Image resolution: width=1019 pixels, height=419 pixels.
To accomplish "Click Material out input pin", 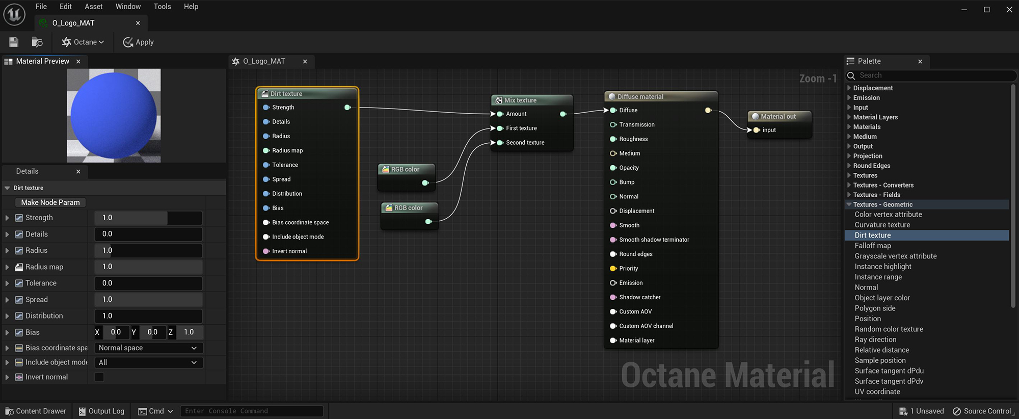I will [757, 130].
